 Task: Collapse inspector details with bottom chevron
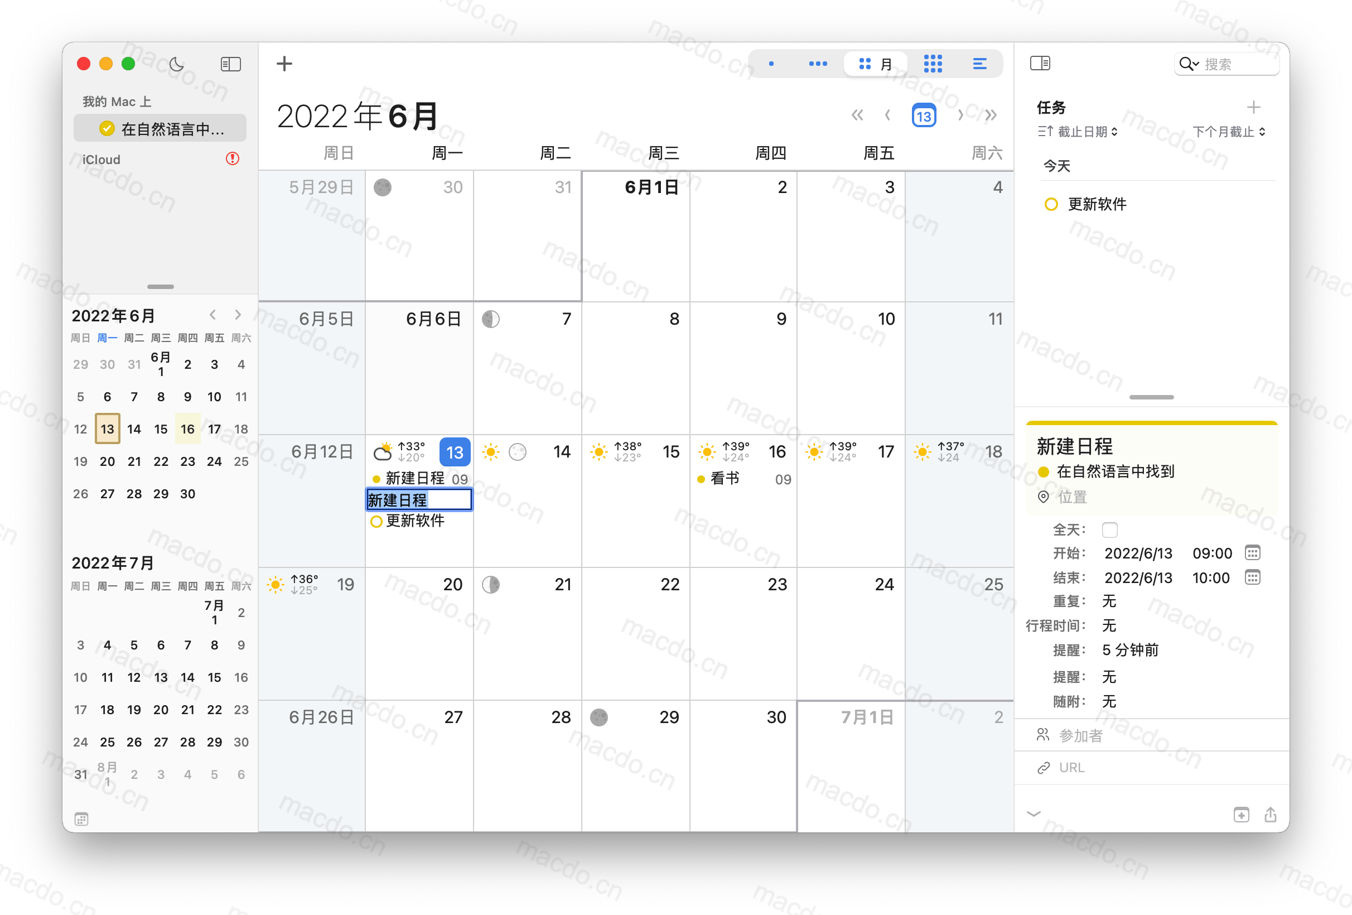click(1033, 815)
